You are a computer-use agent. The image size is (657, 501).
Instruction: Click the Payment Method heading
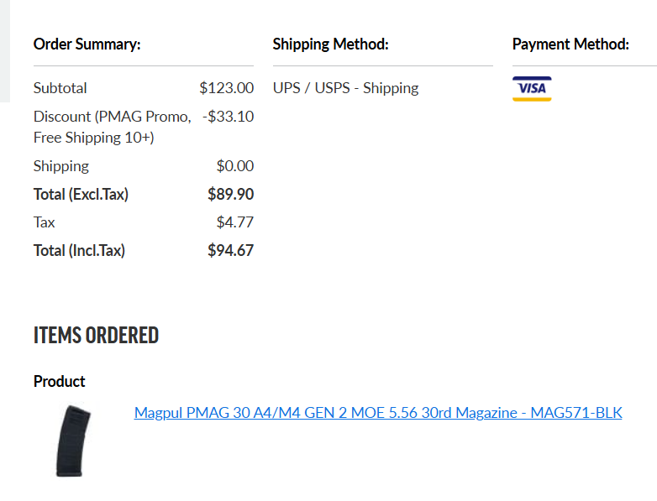pyautogui.click(x=570, y=44)
